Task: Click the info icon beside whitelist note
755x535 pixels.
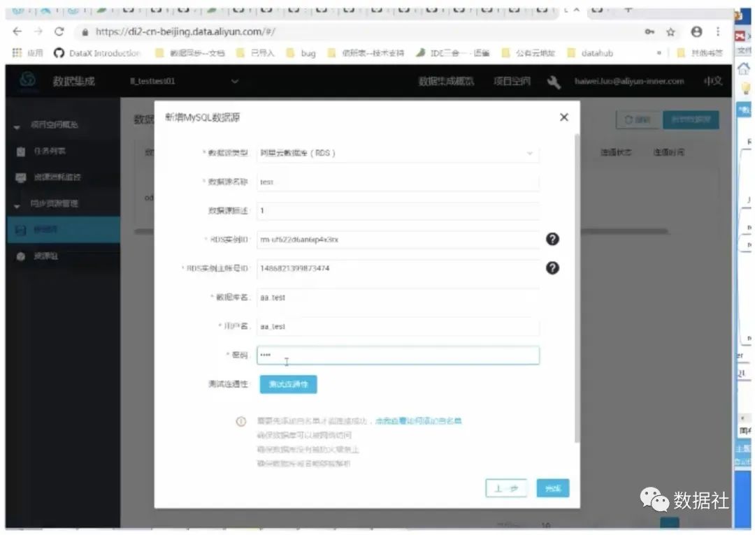Action: pos(240,421)
